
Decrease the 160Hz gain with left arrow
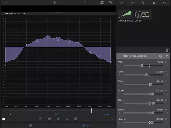click(x=119, y=94)
